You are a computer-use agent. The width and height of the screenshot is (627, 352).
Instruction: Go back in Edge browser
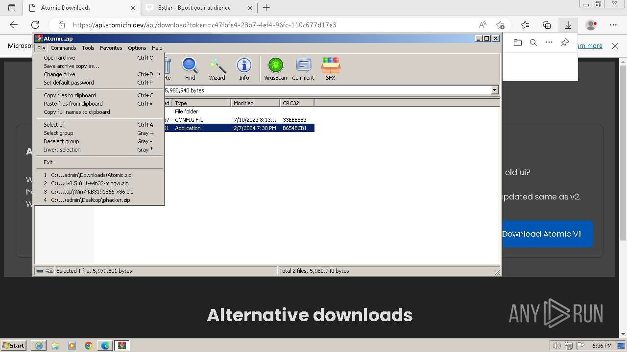(x=14, y=25)
